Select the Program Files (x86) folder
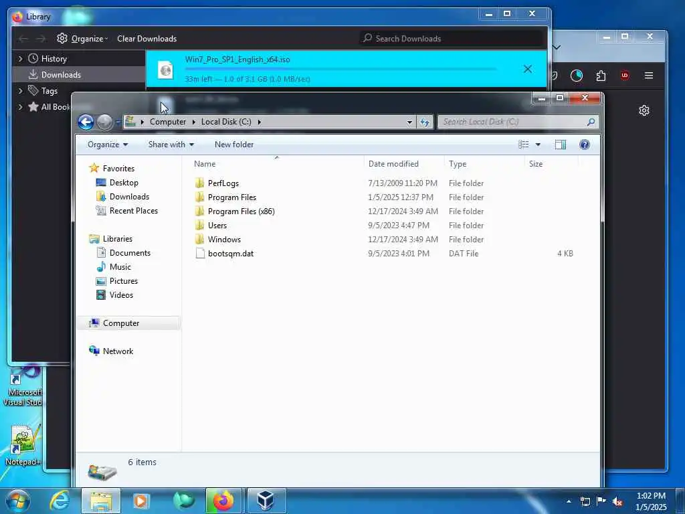Image resolution: width=685 pixels, height=514 pixels. 241,211
